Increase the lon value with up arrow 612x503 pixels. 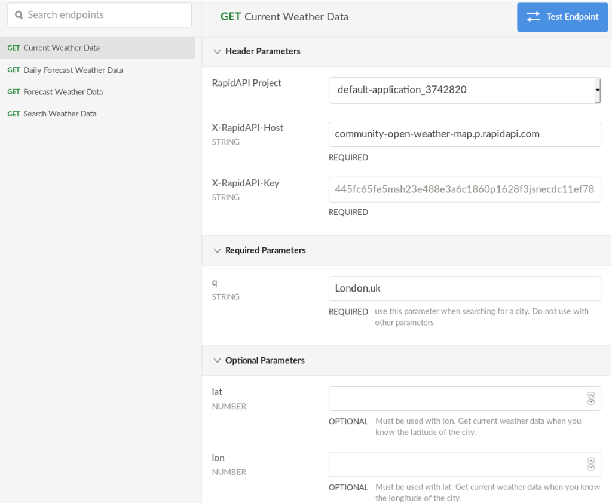(591, 461)
